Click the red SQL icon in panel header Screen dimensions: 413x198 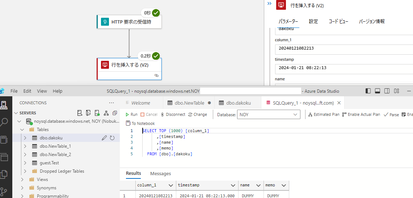click(281, 5)
